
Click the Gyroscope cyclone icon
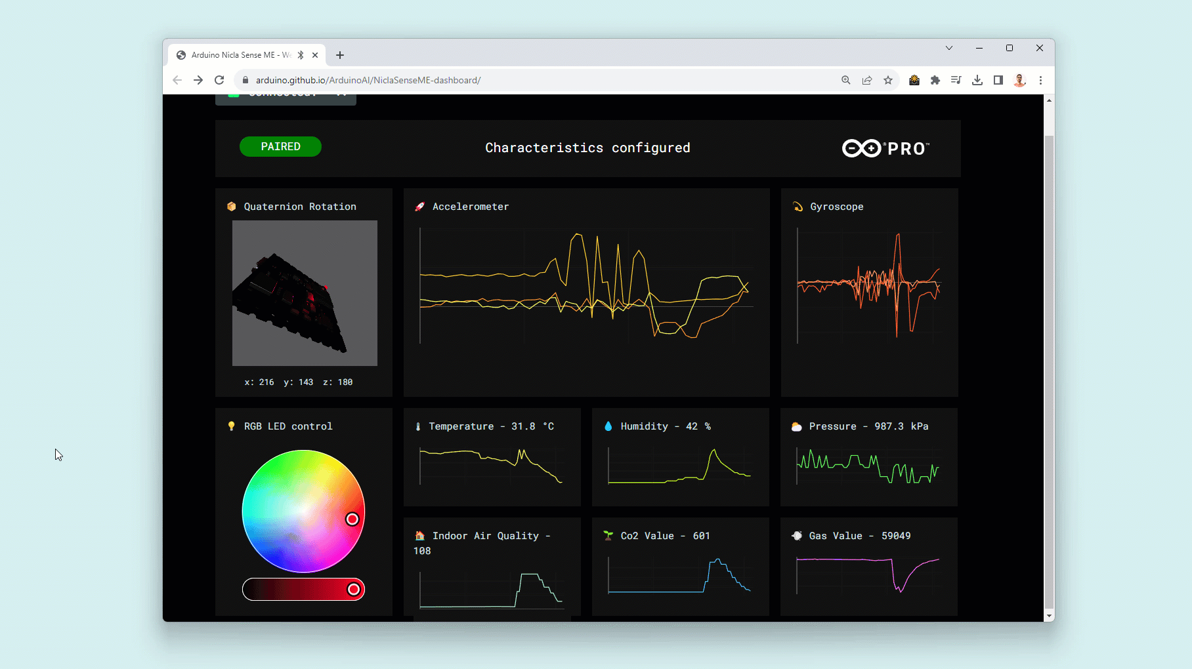[797, 206]
